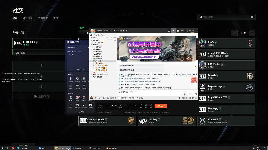Image resolution: width=268 pixels, height=150 pixels.
Task: Click the 5元 red envelope badge
Action: [x=194, y=80]
